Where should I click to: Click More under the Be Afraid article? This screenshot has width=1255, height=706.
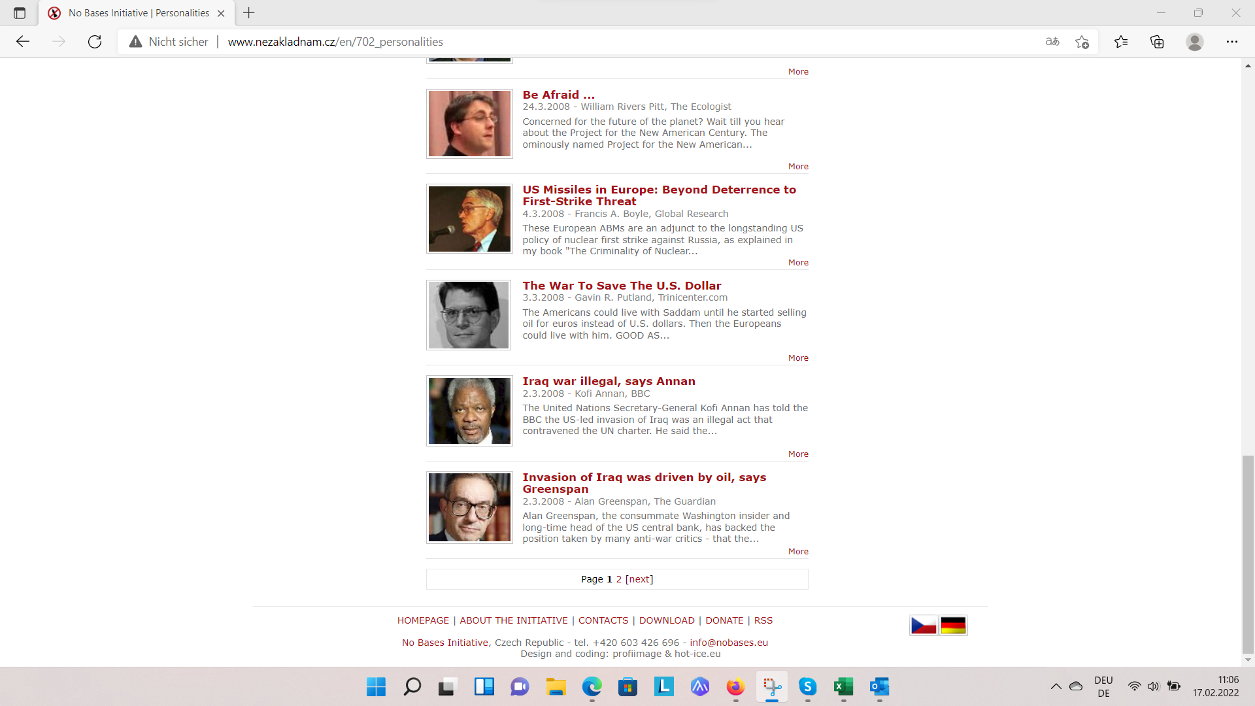pyautogui.click(x=798, y=167)
